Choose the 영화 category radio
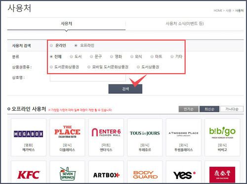This screenshot has width=247, height=184. pos(112,56)
